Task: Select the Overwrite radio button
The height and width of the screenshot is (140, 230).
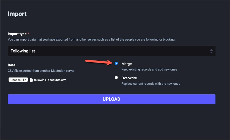Action: click(x=116, y=77)
